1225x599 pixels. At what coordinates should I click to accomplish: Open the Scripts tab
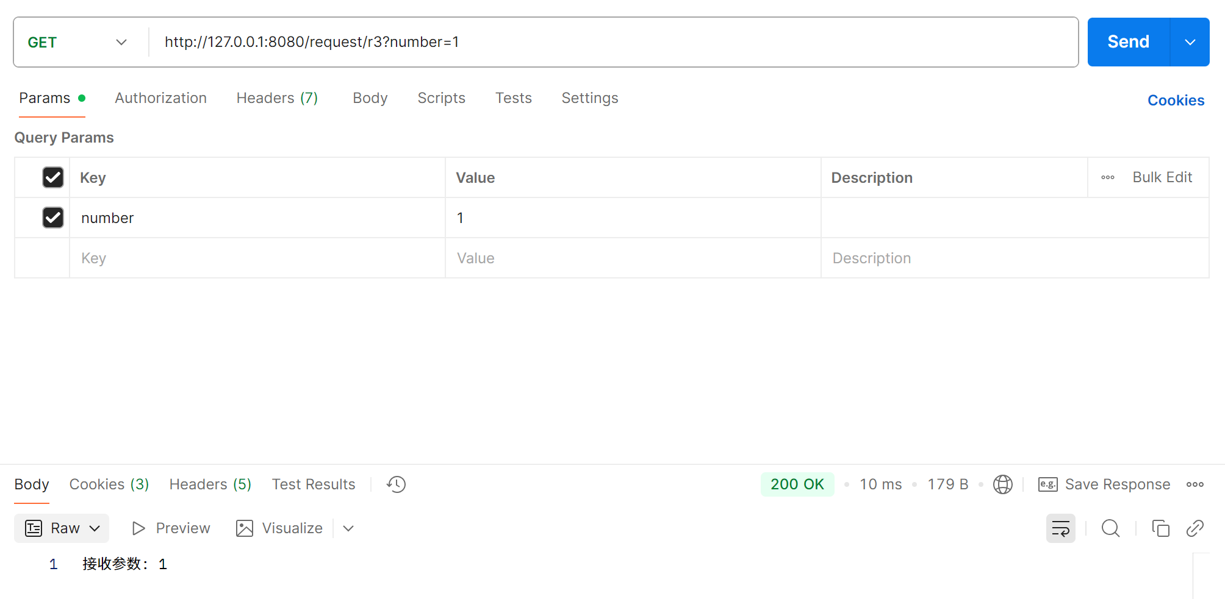[x=441, y=98]
